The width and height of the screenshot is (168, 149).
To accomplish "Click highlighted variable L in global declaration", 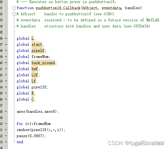I will point(33,38).
